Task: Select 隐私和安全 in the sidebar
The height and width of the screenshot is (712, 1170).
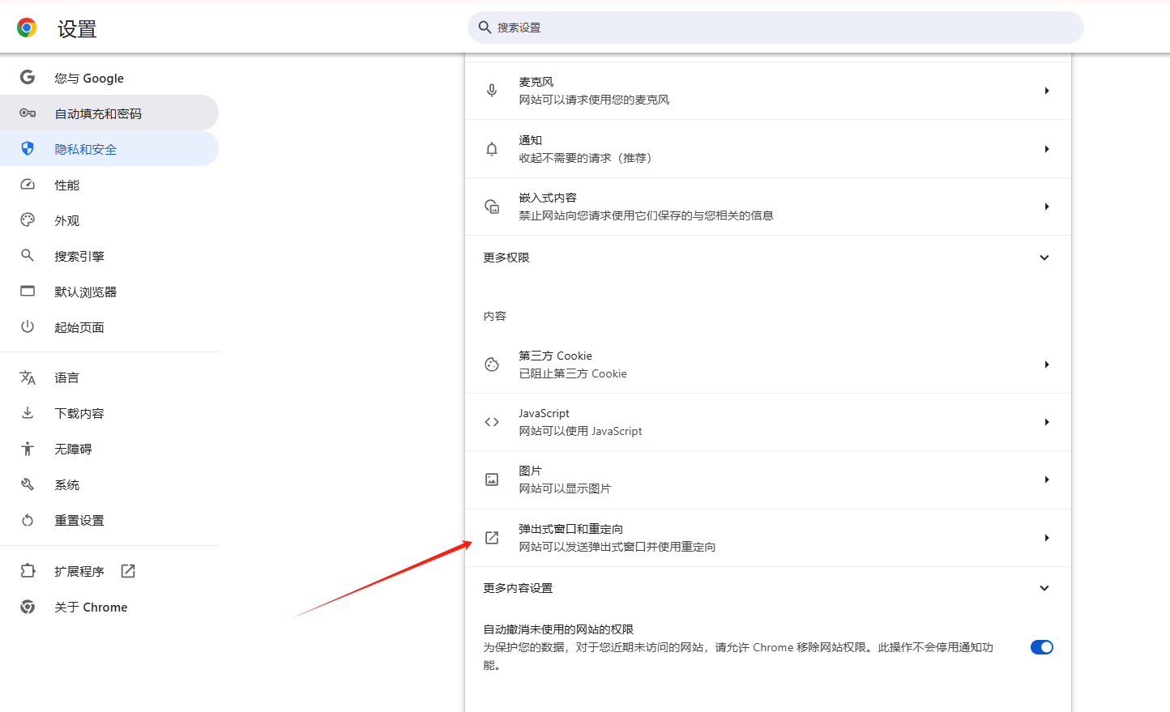Action: (x=109, y=149)
